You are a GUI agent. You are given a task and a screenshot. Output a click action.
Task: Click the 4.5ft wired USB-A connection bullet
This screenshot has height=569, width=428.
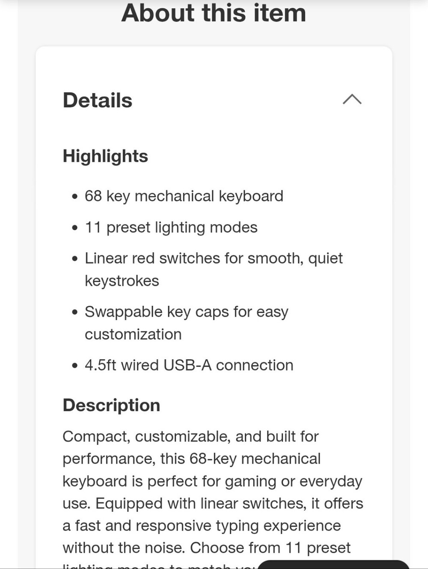point(189,365)
